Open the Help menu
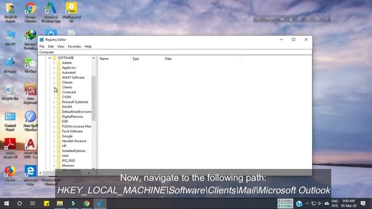The height and width of the screenshot is (209, 372). click(88, 46)
